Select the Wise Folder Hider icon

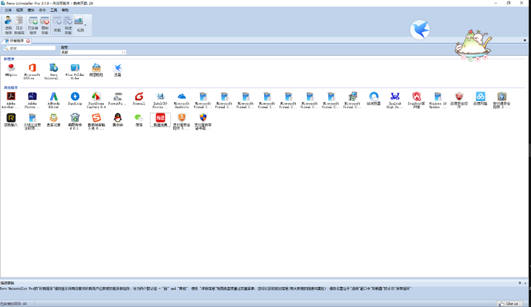[x=74, y=71]
